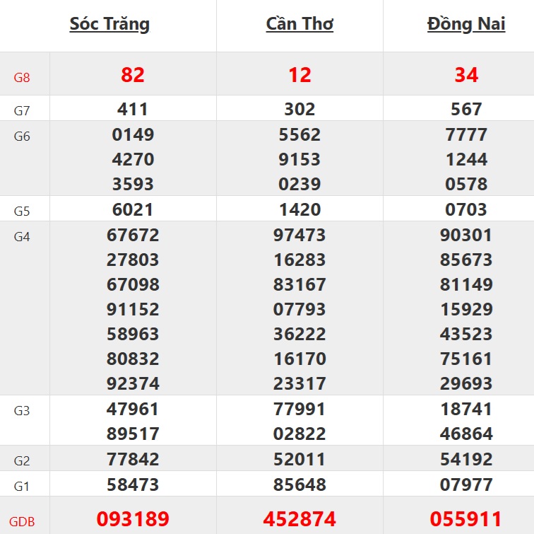Screen dimensions: 534x534
Task: Click the GDB special prize row label
Action: pos(22,522)
